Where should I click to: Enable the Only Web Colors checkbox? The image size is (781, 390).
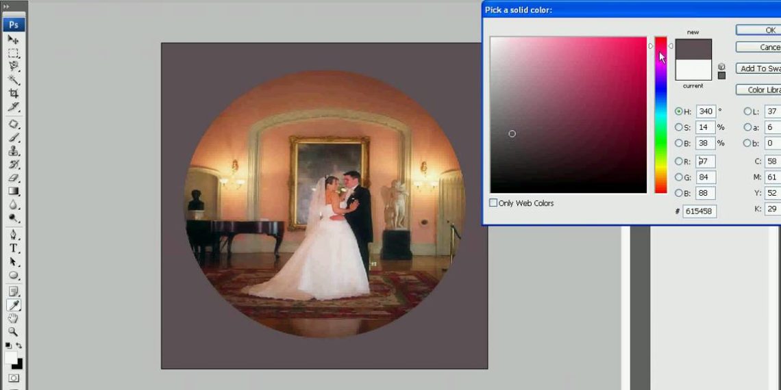[493, 203]
